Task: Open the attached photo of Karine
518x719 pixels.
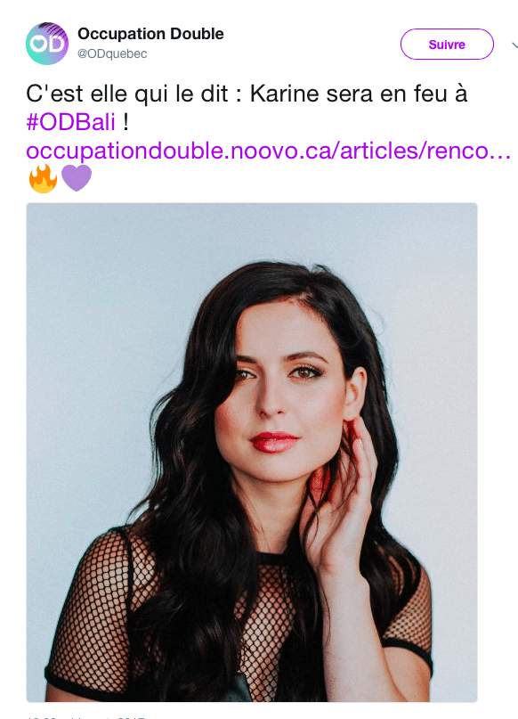Action: pos(252,452)
